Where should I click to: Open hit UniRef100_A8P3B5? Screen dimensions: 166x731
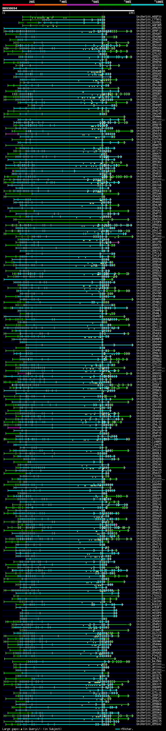[149, 25]
